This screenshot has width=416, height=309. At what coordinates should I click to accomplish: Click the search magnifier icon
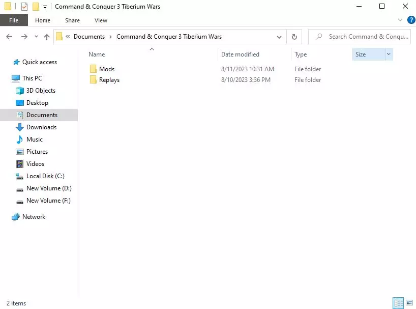pyautogui.click(x=319, y=36)
